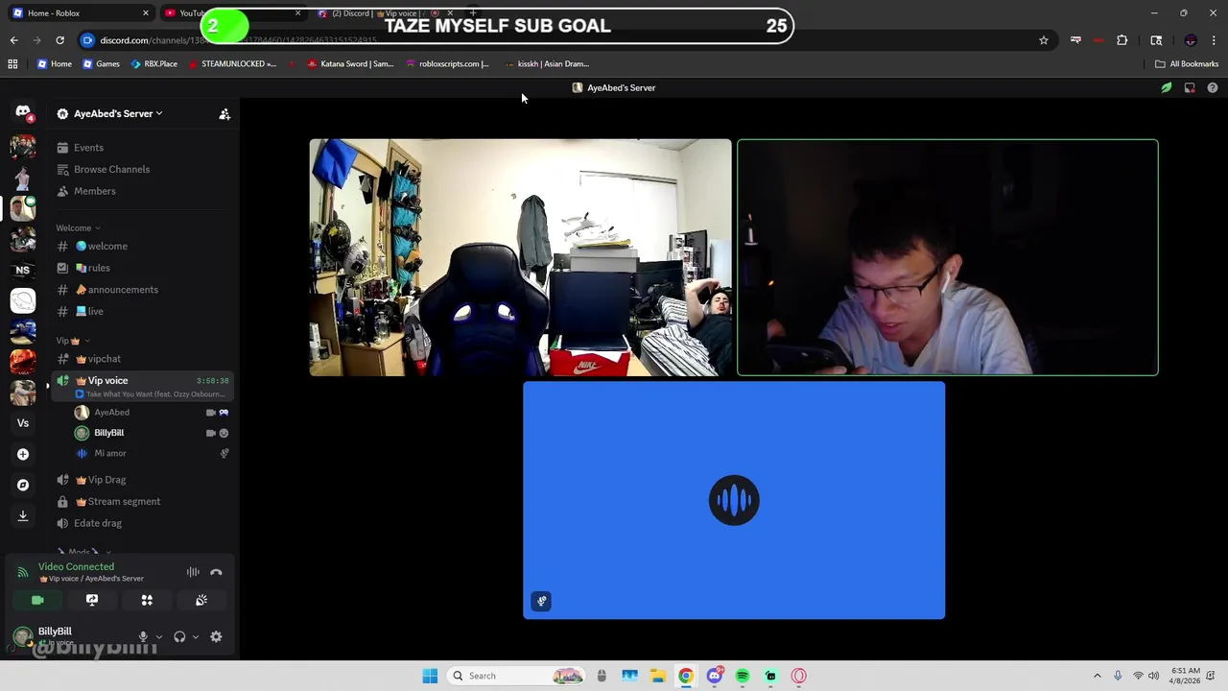Open the NS server icon in sidebar
The height and width of the screenshot is (691, 1228).
23,271
